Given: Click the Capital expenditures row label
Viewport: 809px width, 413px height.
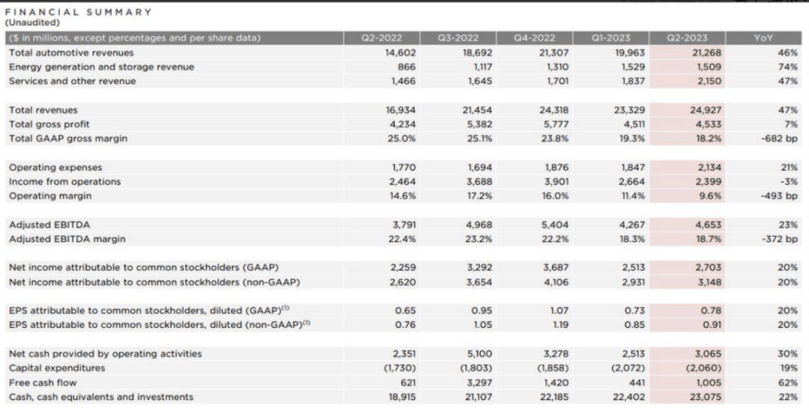Looking at the screenshot, I should [x=57, y=367].
